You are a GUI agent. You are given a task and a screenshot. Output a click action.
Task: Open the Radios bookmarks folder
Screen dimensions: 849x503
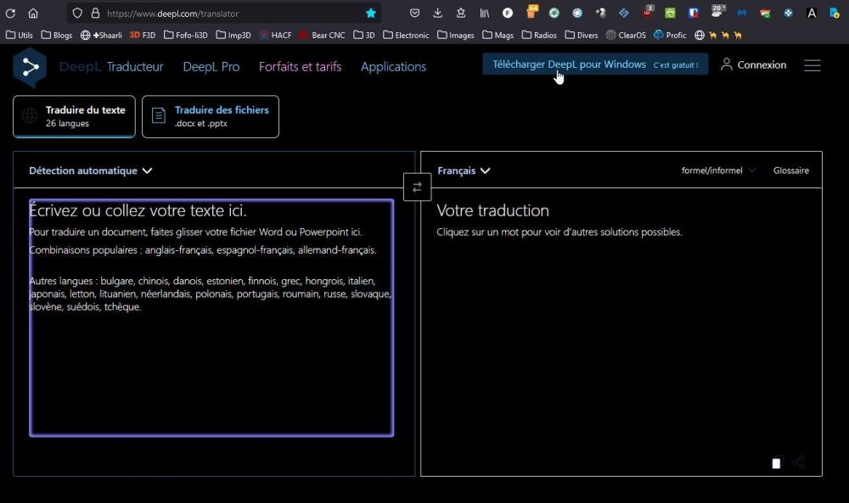coord(539,35)
